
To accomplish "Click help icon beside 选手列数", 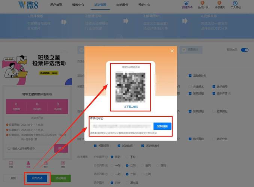I will pyautogui.click(x=107, y=174).
